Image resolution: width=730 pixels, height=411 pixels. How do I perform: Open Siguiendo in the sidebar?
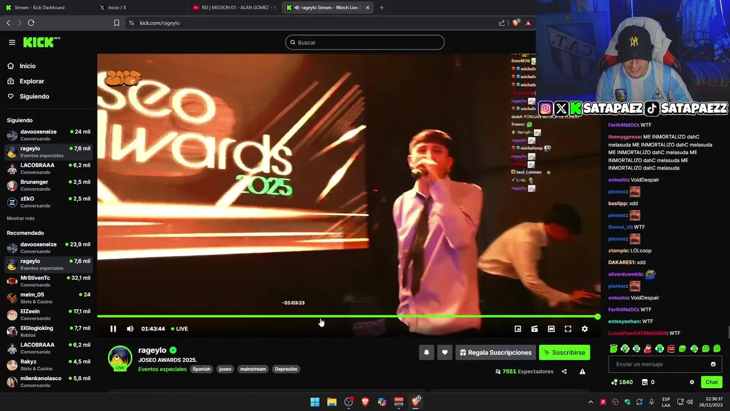click(x=34, y=96)
